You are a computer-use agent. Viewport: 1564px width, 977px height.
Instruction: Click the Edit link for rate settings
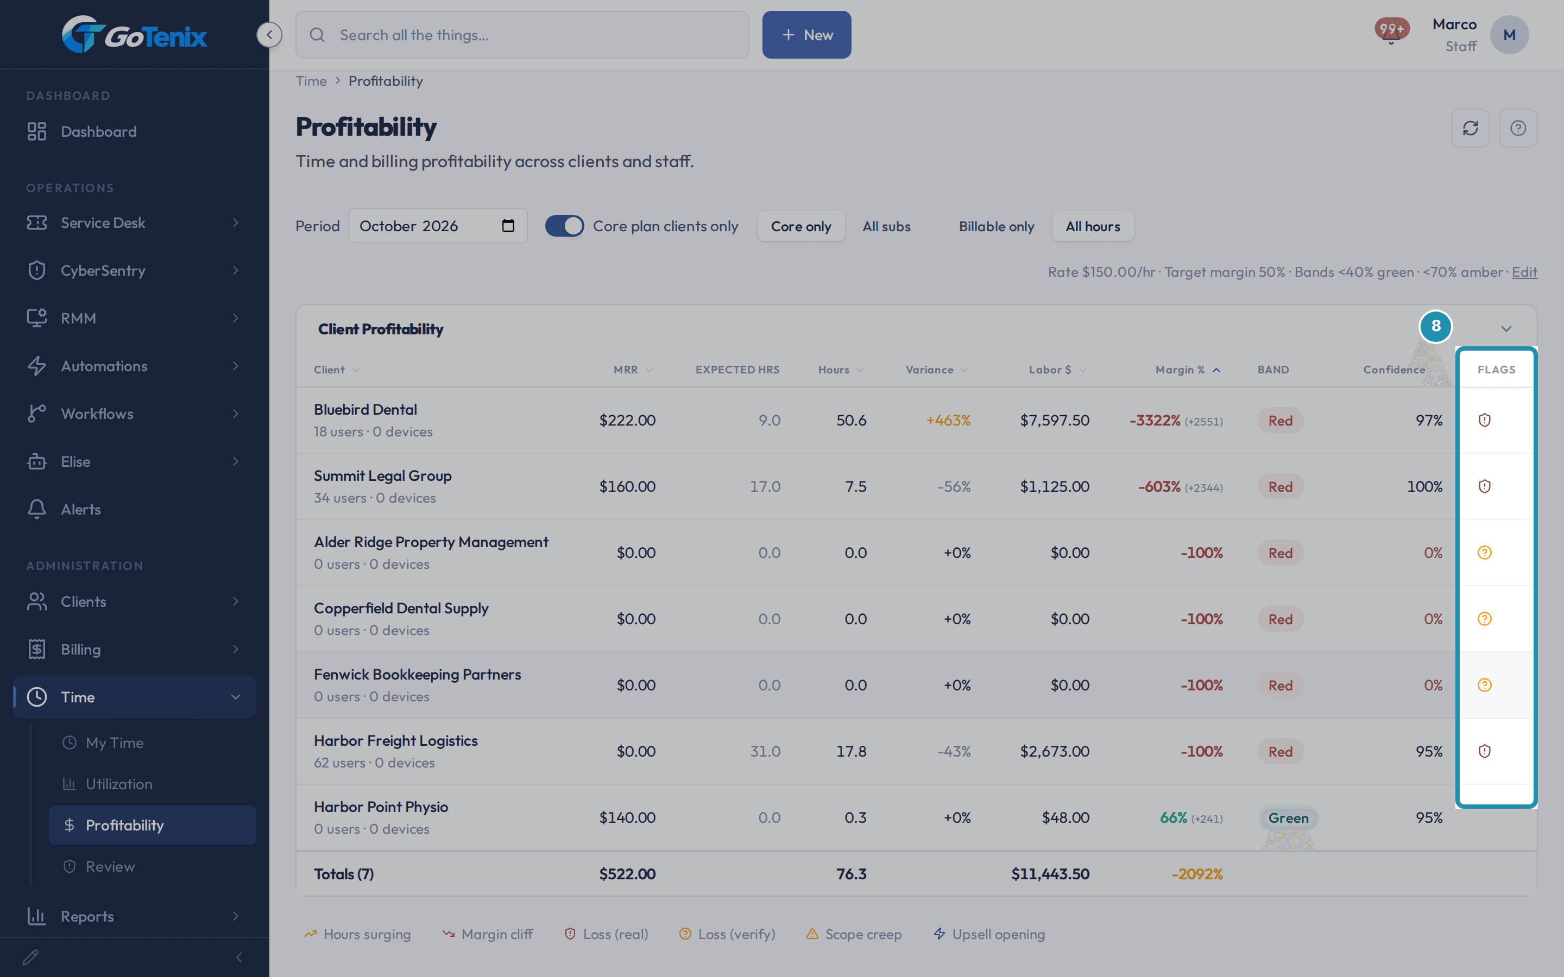point(1524,272)
